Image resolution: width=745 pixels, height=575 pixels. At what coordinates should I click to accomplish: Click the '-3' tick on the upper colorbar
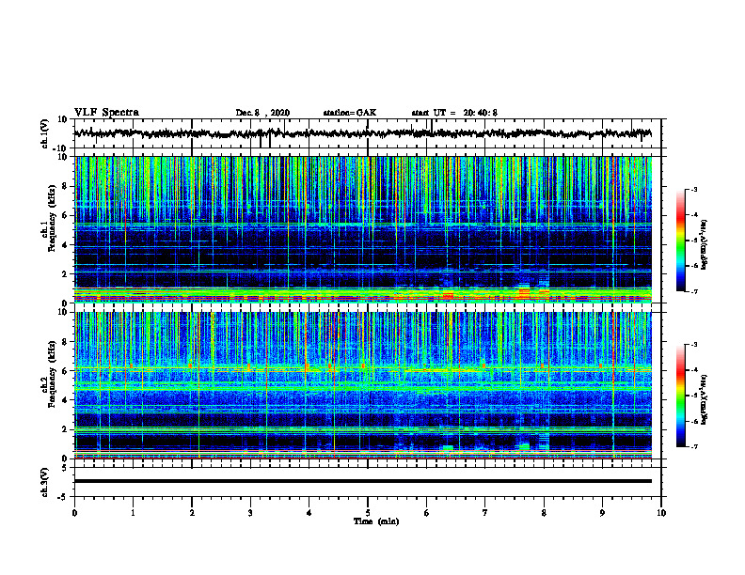(693, 189)
